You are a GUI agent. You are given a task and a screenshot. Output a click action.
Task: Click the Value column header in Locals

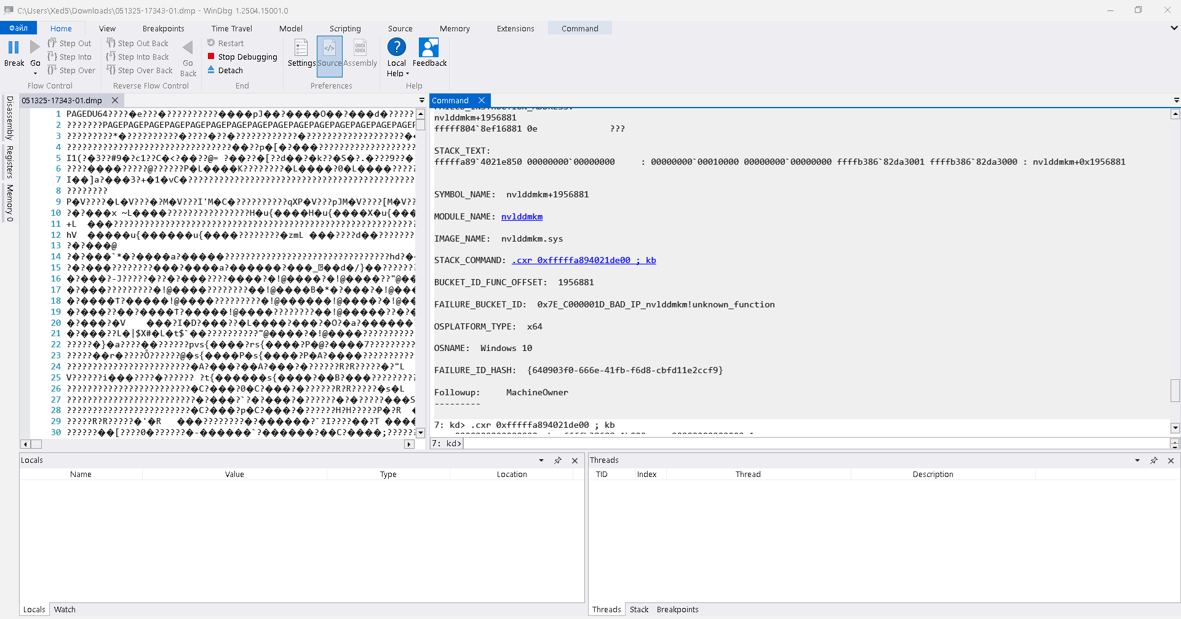coord(234,474)
